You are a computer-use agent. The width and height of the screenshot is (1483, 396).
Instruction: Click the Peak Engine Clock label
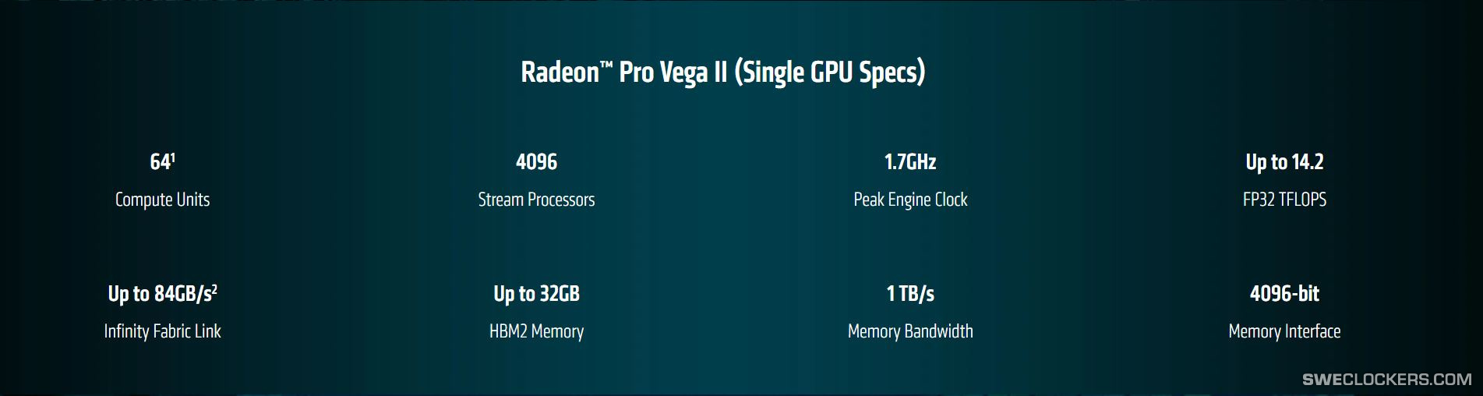point(910,200)
